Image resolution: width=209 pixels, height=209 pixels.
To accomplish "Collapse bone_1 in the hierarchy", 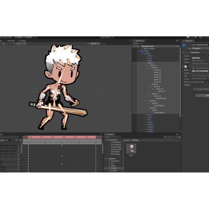I will pos(144,63).
